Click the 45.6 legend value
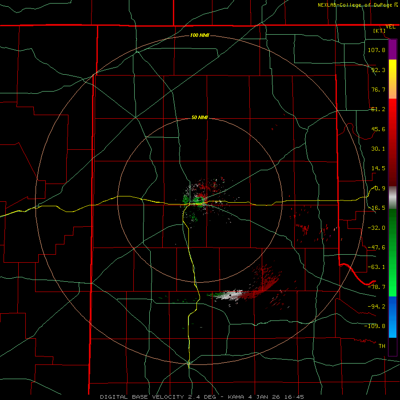 [x=378, y=129]
